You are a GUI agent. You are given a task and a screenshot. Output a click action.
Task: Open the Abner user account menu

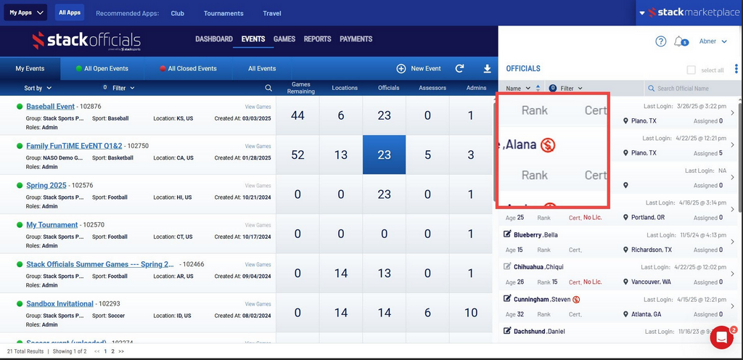coord(713,41)
